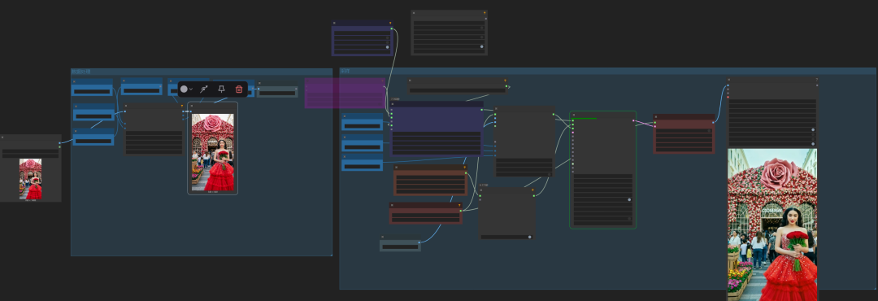Screen dimensions: 878x301
Task: Collapse the green-outlined sampler node
Action: coord(574,115)
